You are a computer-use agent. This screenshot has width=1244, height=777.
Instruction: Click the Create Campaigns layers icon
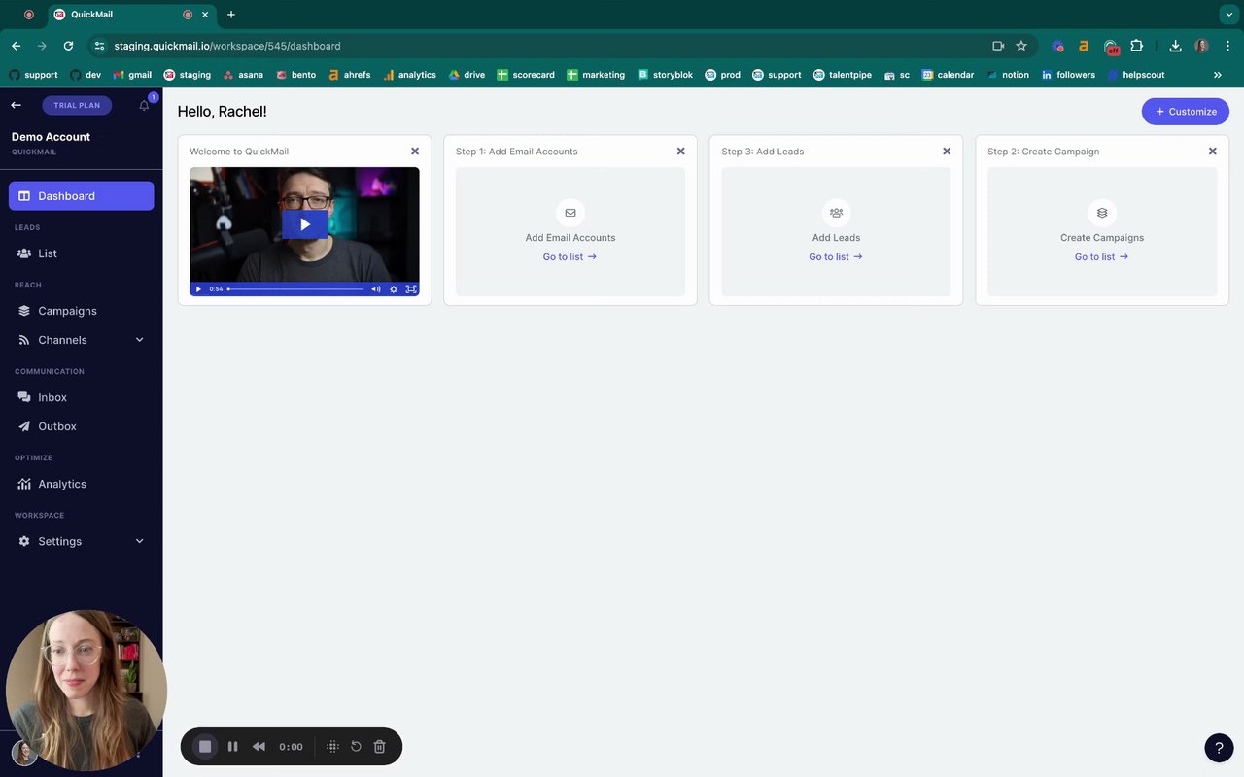1102,213
